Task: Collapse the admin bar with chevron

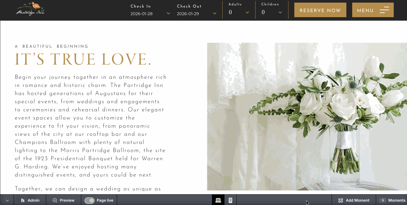Action: pos(7,200)
